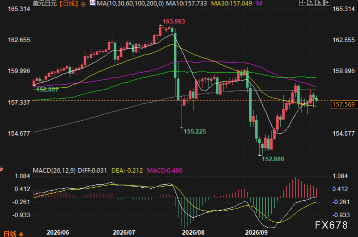The width and height of the screenshot is (358, 237).
Task: Click the MACD:0.486 value
Action: (x=165, y=170)
